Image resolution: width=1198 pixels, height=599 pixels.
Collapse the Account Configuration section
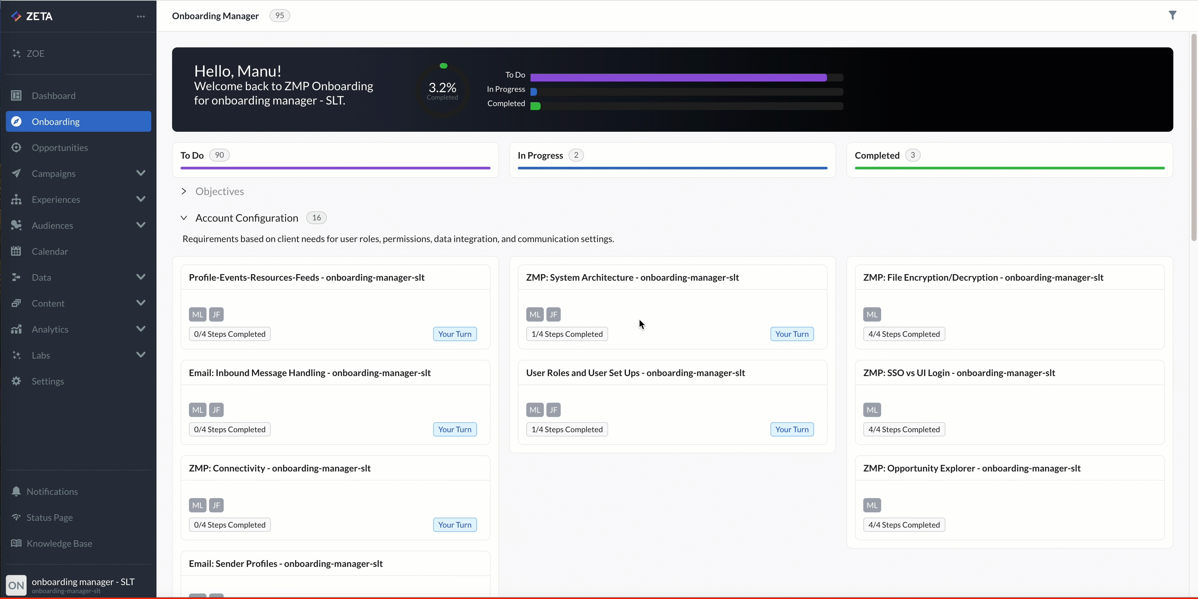pos(184,217)
